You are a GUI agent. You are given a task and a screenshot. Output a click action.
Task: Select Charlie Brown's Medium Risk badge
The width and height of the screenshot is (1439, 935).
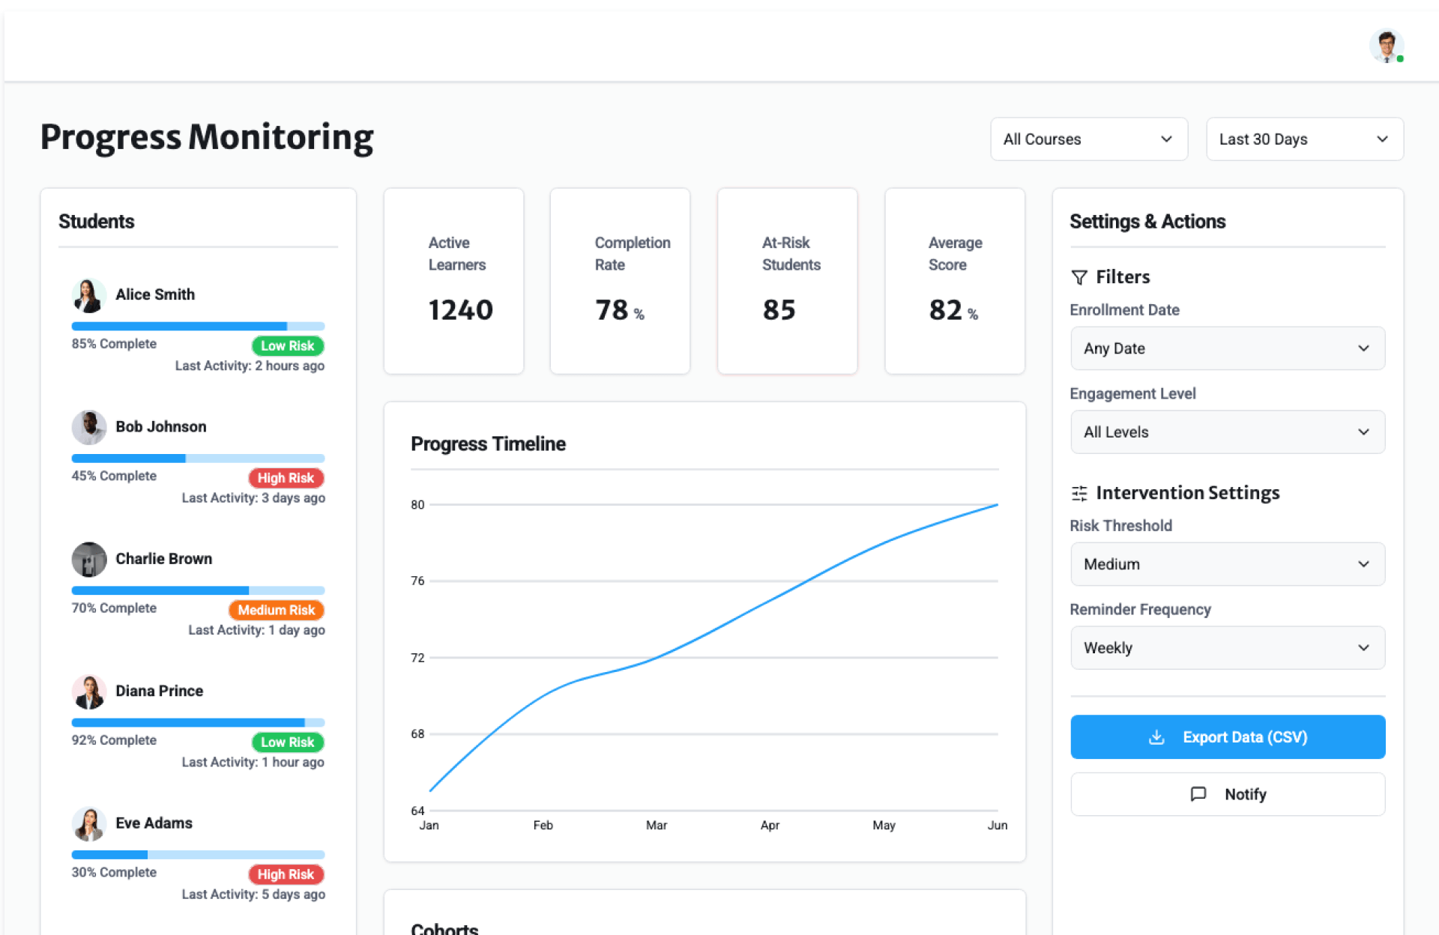tap(276, 610)
